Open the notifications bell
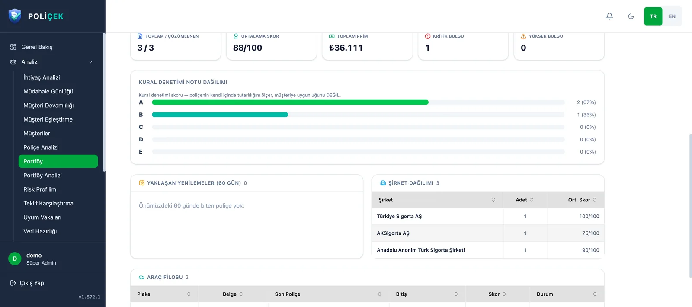Image resolution: width=692 pixels, height=307 pixels. pyautogui.click(x=609, y=16)
